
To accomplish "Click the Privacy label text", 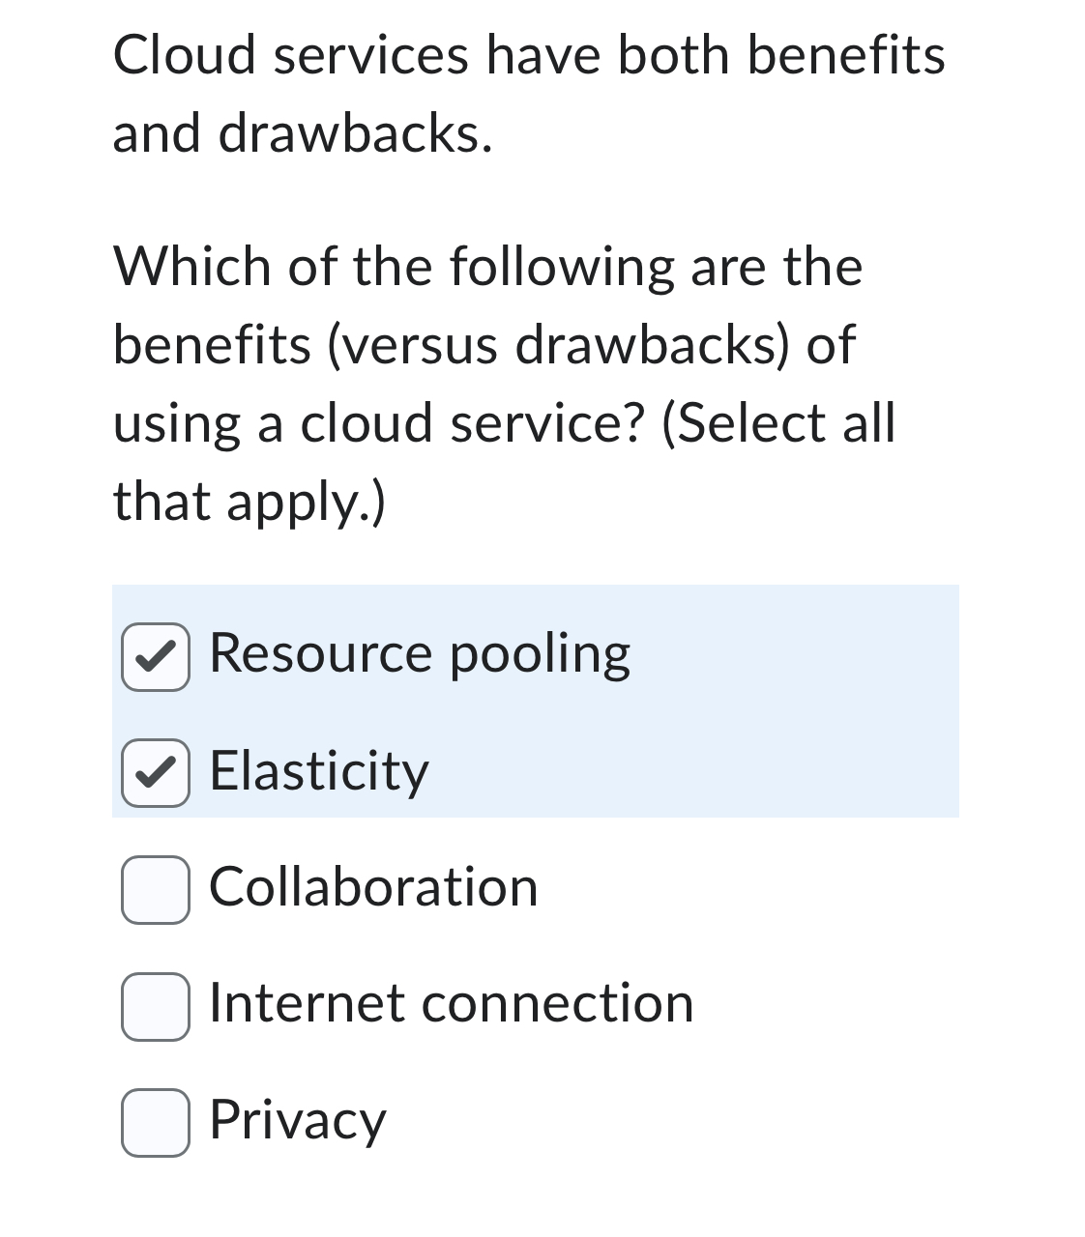I will (297, 1121).
